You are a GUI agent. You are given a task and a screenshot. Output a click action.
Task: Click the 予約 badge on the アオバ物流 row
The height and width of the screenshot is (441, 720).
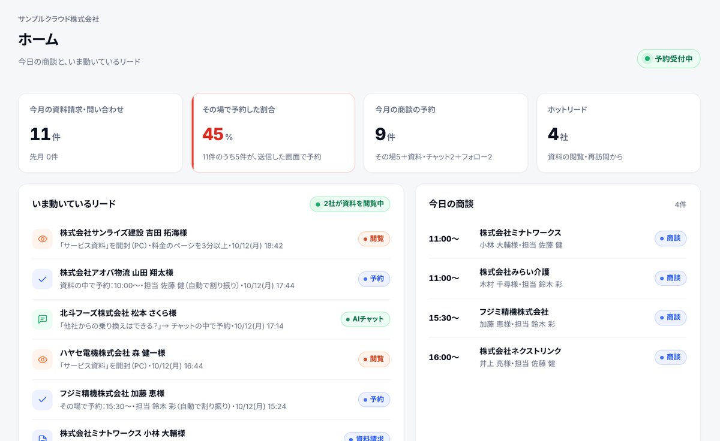[374, 279]
